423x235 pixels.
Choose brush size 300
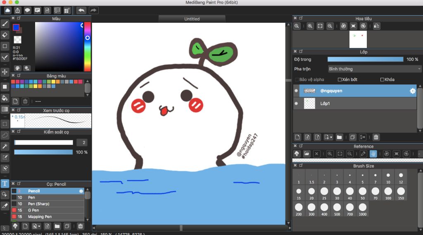click(x=311, y=210)
